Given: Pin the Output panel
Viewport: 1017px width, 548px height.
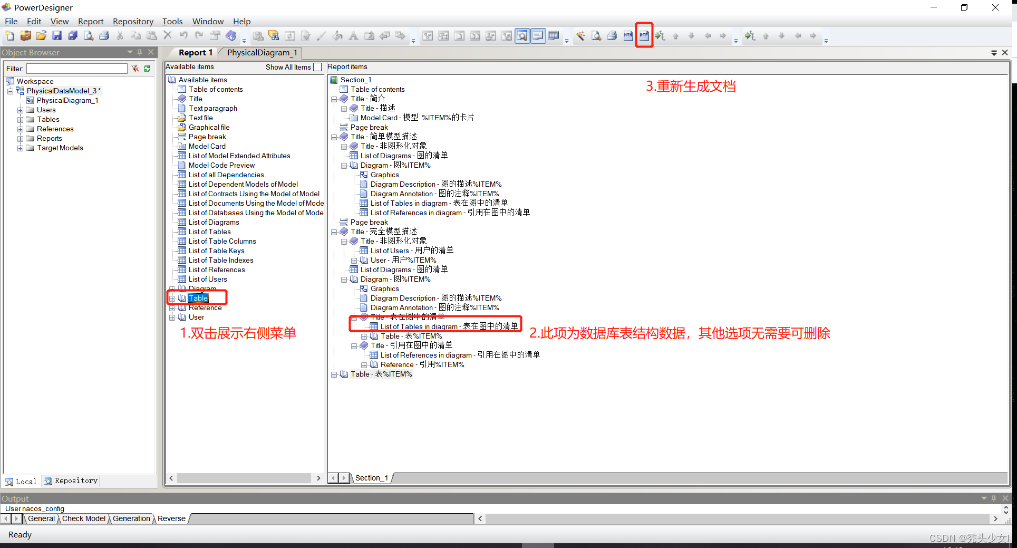Looking at the screenshot, I should (x=994, y=498).
